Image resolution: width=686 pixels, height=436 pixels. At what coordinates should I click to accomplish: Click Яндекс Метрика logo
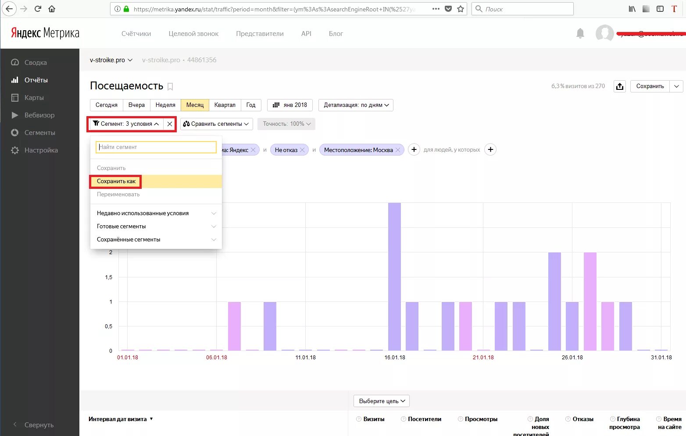[45, 33]
